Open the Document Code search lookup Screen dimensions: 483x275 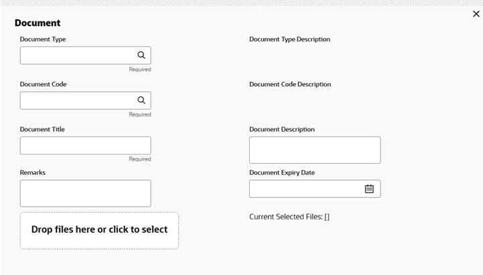[x=141, y=100]
